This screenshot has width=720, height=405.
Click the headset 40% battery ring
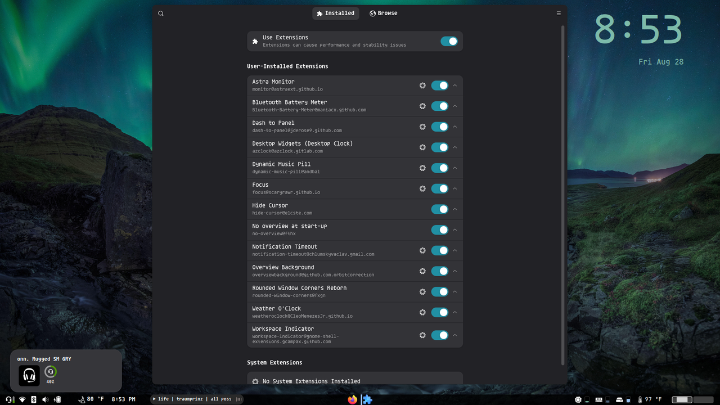point(50,372)
